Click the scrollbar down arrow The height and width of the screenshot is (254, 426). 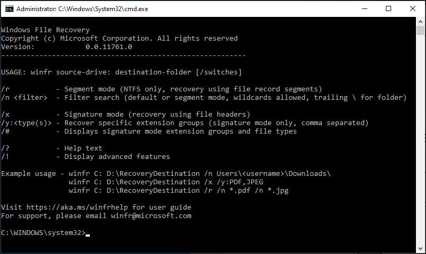420,249
